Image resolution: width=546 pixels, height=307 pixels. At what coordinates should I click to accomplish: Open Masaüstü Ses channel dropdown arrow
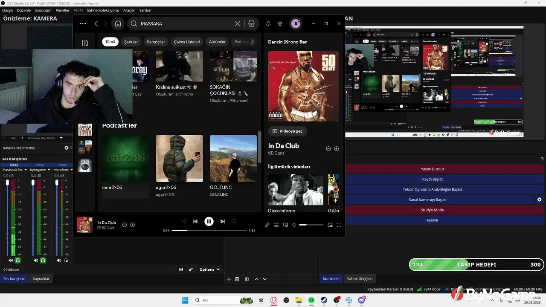click(x=26, y=170)
